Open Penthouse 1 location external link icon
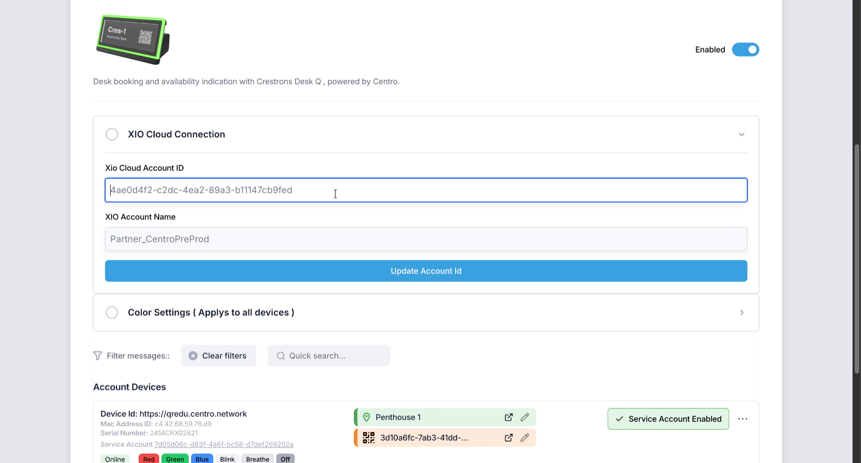861x463 pixels. (x=509, y=417)
